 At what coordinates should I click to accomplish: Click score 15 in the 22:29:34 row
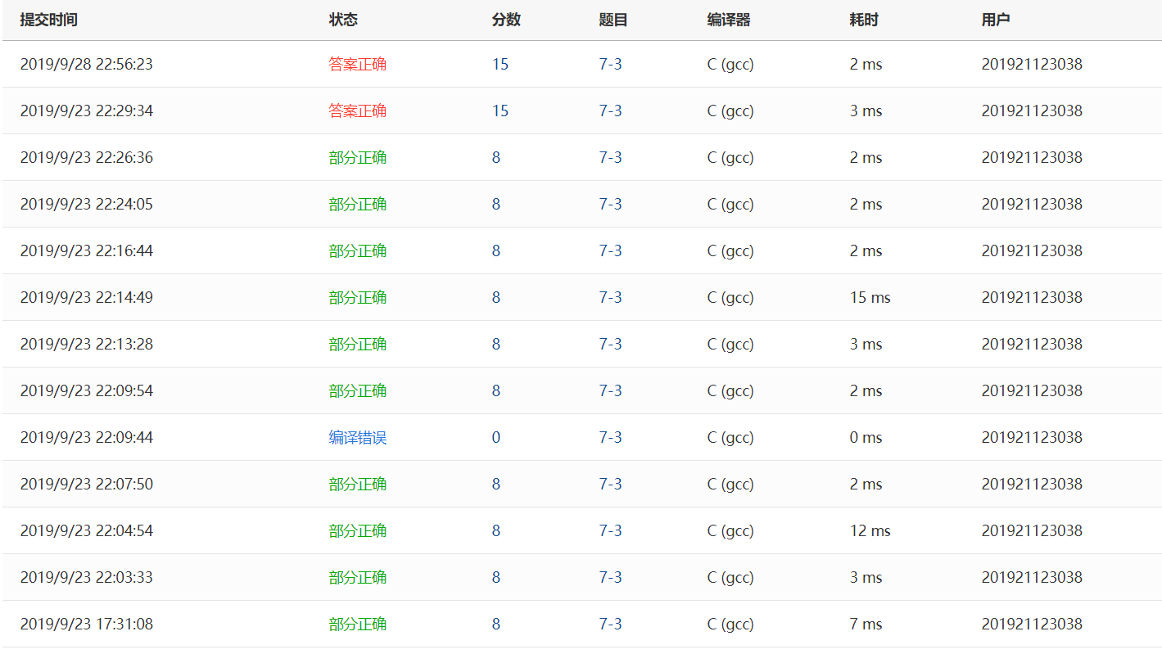click(x=500, y=111)
